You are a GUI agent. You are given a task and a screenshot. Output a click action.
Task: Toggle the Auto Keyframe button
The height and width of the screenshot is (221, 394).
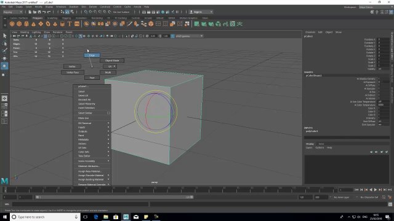pyautogui.click(x=384, y=197)
